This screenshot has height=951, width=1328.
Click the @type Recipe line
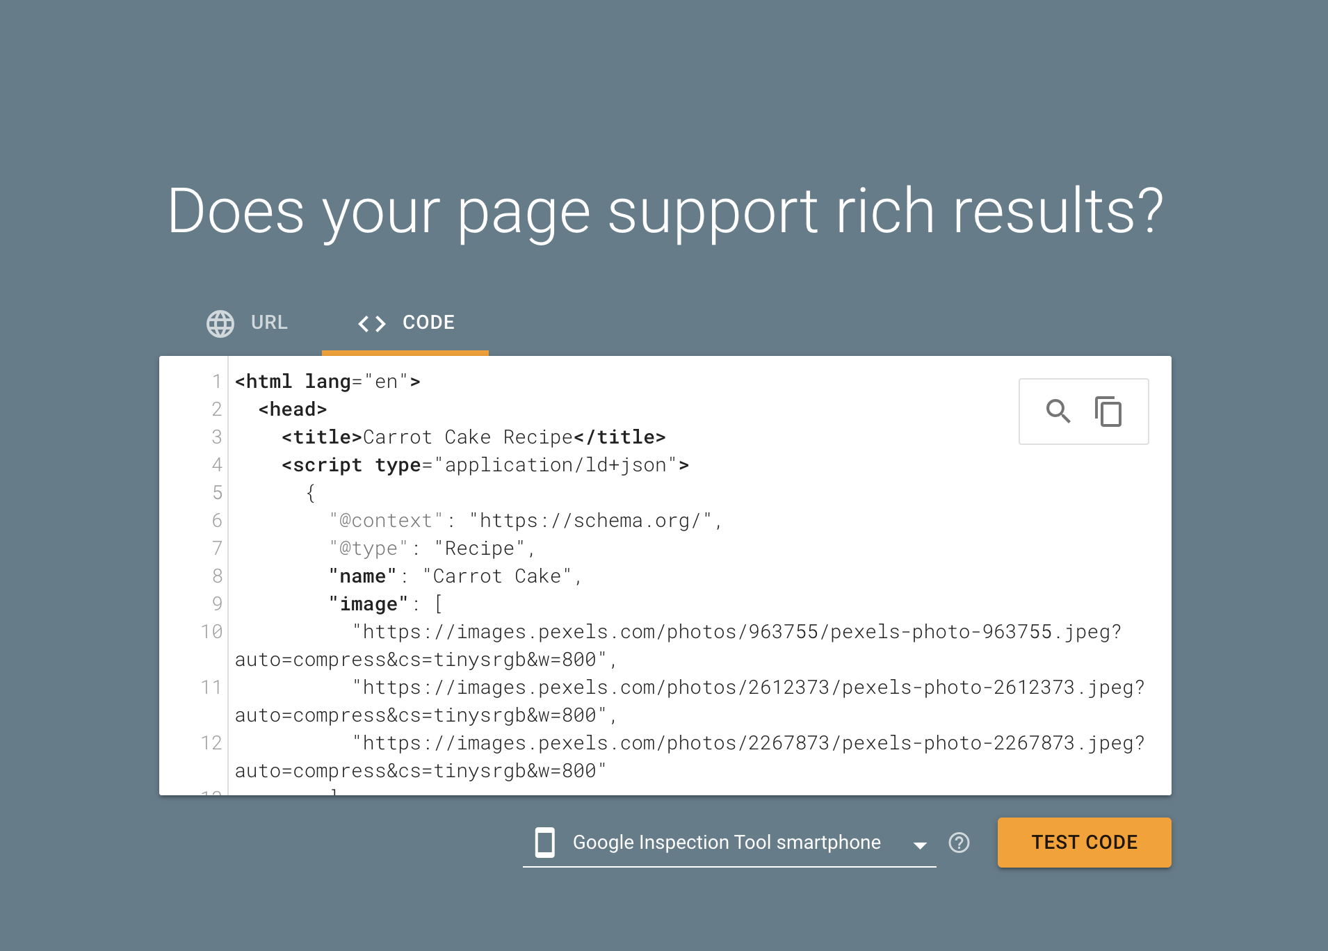click(x=431, y=548)
